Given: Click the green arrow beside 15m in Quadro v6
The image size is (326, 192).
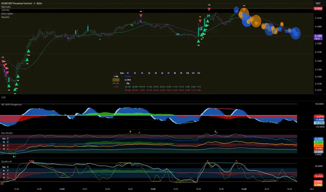Looking at the screenshot, I should tap(8, 167).
